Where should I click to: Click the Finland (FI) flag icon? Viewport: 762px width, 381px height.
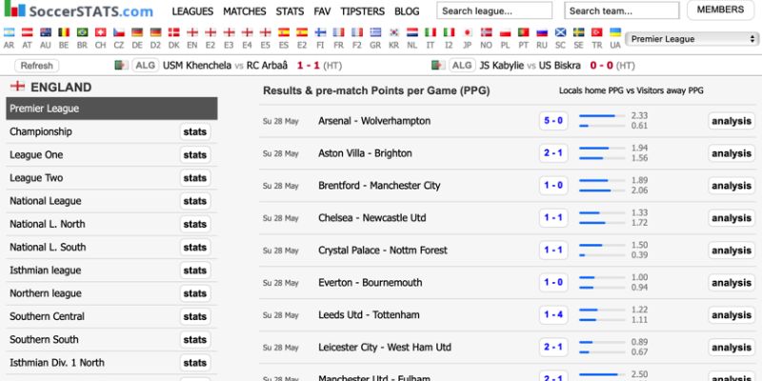pyautogui.click(x=320, y=32)
